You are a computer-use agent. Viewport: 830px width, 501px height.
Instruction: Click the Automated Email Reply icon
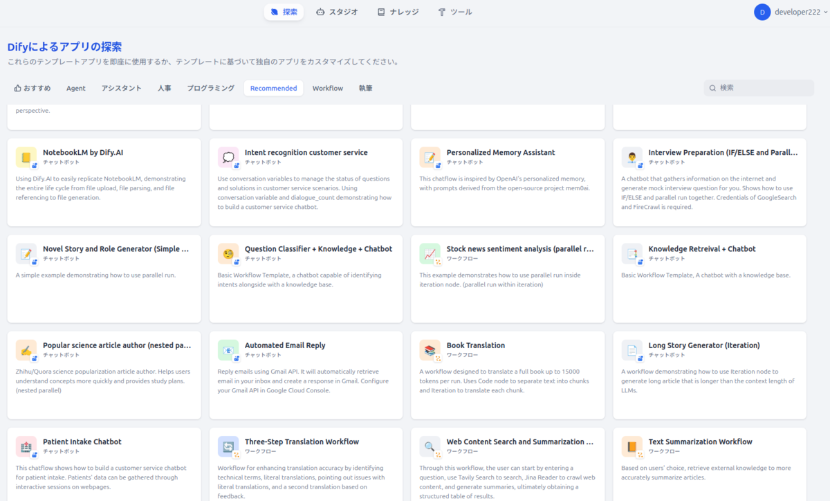(x=228, y=349)
